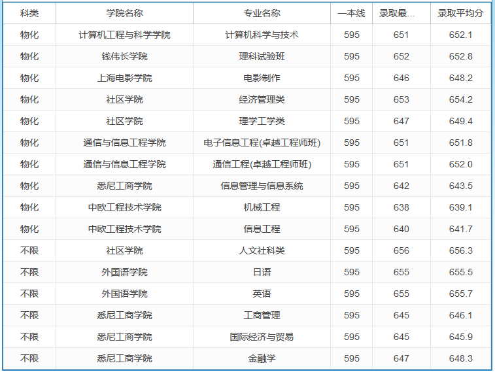Select the 计算机科学与技术 major cell

click(x=262, y=35)
